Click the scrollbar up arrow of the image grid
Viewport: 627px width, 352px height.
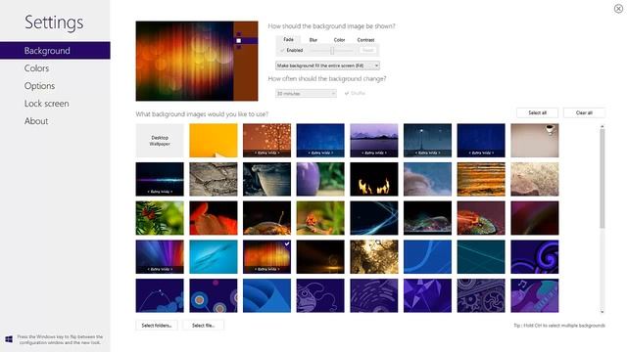(x=603, y=127)
